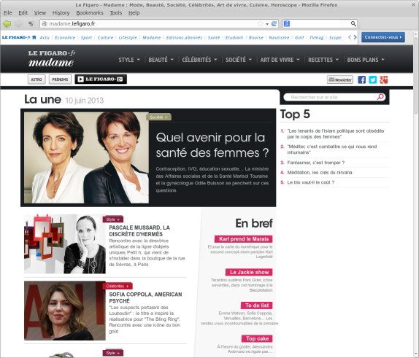Viewport: 419px width, 358px height.
Task: Click the Sofia Coppola photo thumbnail
Action: [65, 311]
